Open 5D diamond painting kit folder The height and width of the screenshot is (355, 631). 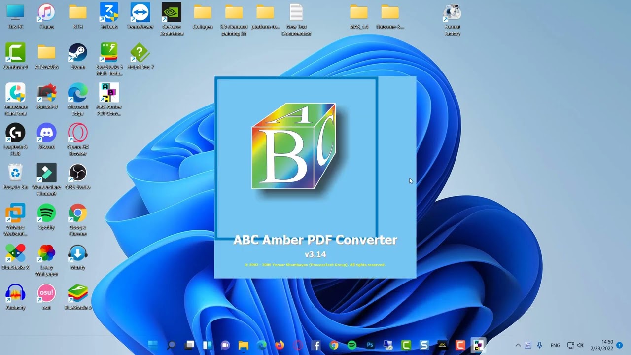(234, 19)
